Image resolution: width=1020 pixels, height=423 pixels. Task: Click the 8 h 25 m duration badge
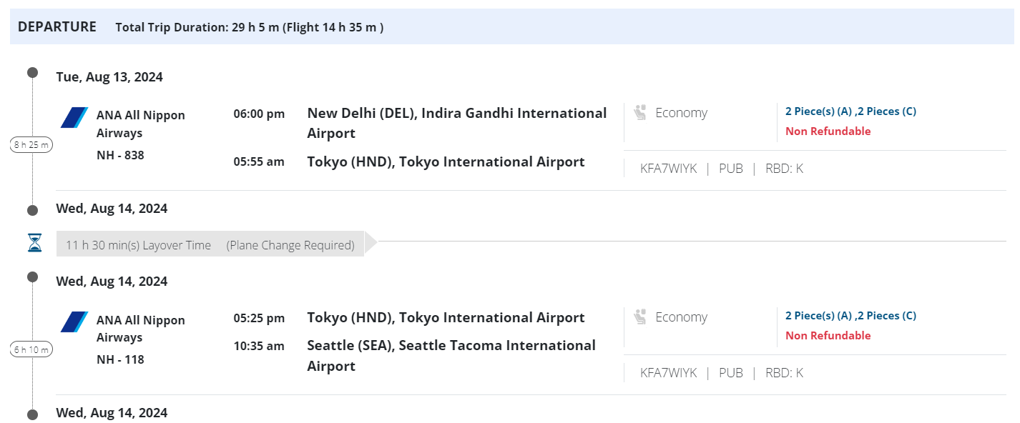pos(32,145)
